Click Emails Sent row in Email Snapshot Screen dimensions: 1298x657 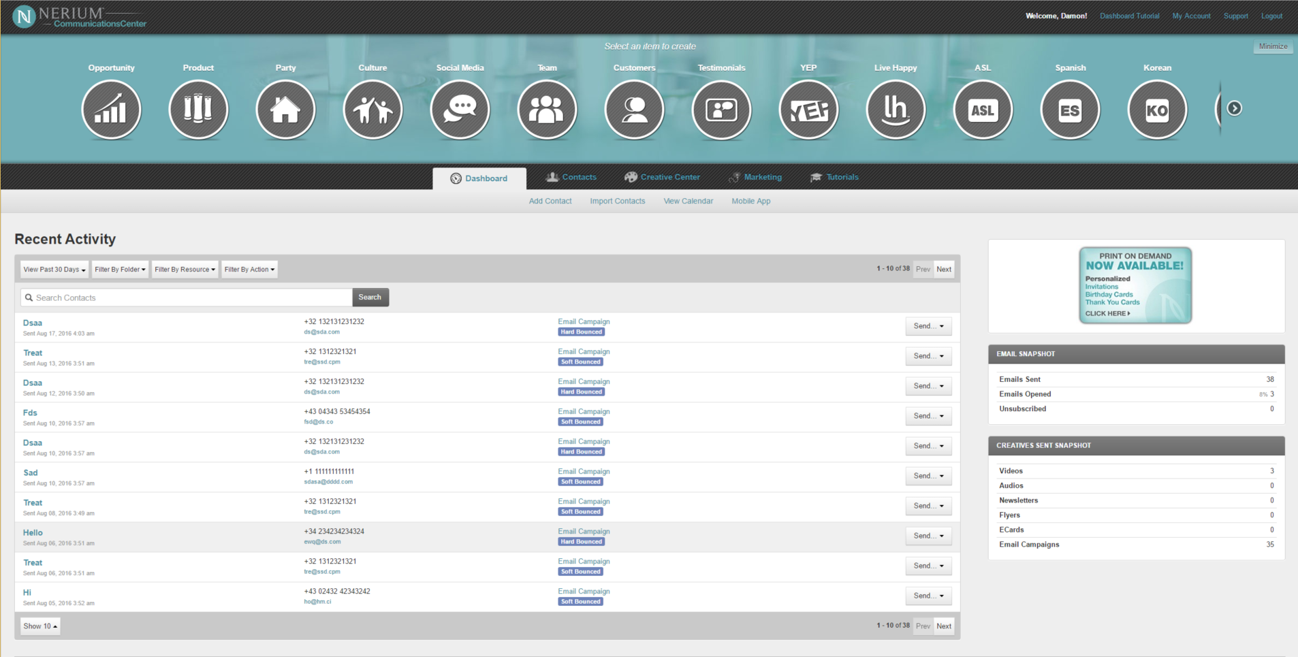pos(1136,379)
